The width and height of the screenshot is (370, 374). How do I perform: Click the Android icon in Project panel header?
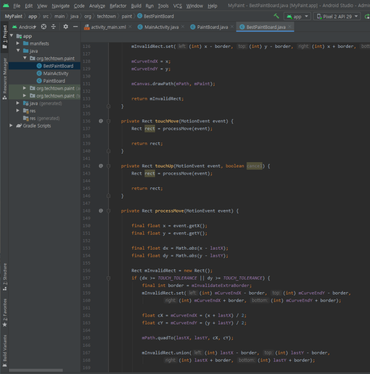point(14,27)
